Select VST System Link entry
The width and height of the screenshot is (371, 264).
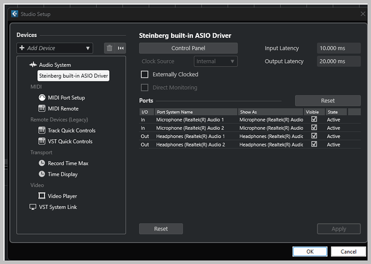click(x=58, y=207)
